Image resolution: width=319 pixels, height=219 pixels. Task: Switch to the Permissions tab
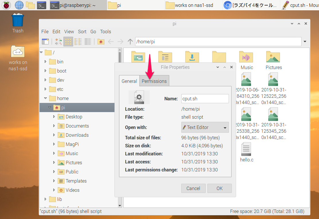154,81
